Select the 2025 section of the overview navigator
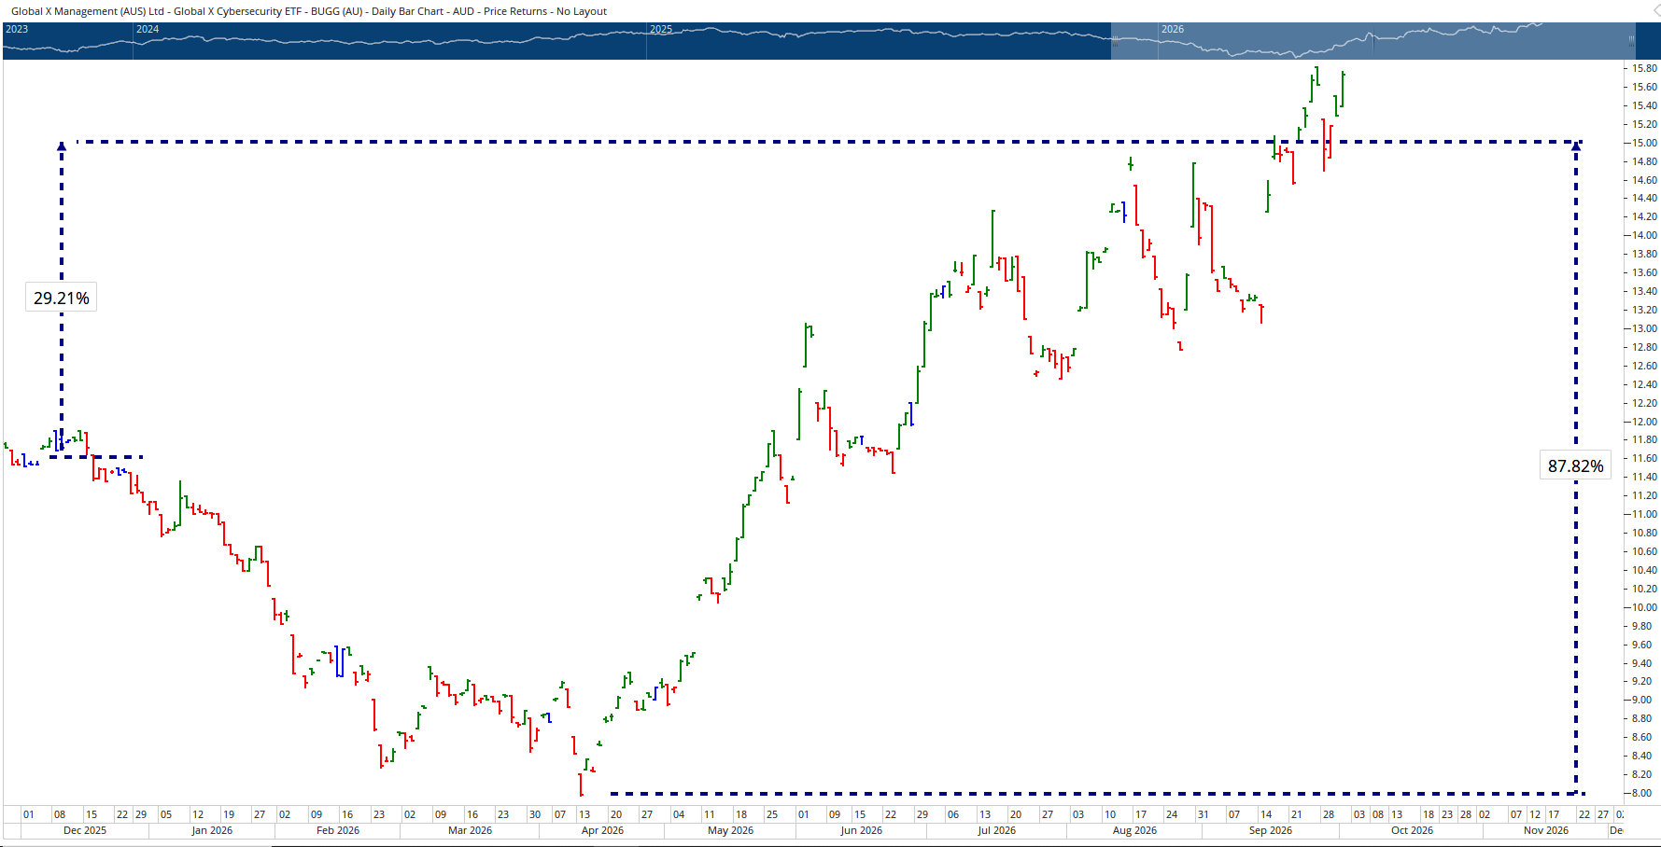The image size is (1661, 847). pyautogui.click(x=902, y=41)
